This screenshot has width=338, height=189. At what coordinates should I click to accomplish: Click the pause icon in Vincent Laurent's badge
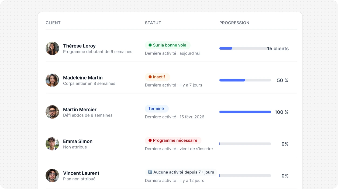(x=150, y=172)
